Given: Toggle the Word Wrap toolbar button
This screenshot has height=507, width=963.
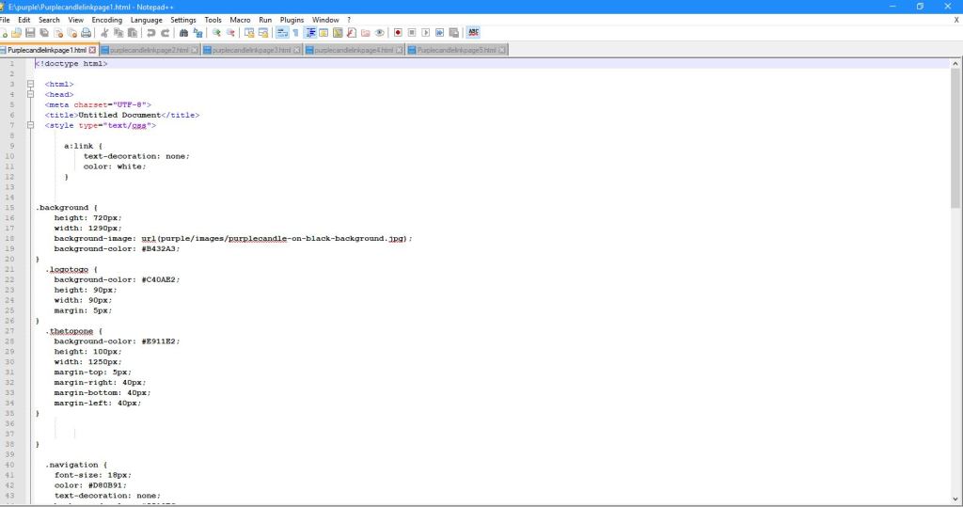Looking at the screenshot, I should coord(281,32).
